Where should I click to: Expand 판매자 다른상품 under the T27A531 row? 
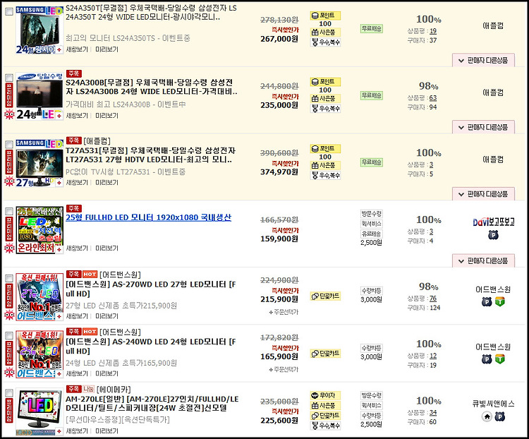[483, 194]
